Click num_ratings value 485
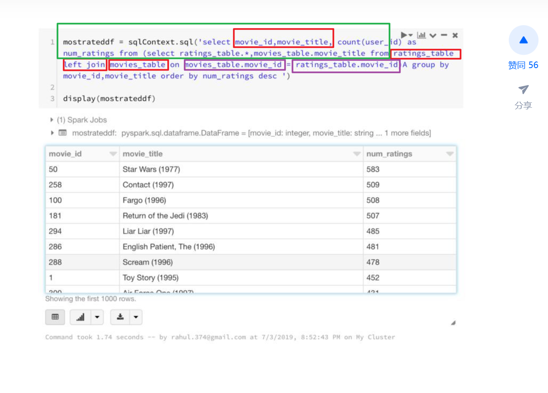 coord(373,231)
